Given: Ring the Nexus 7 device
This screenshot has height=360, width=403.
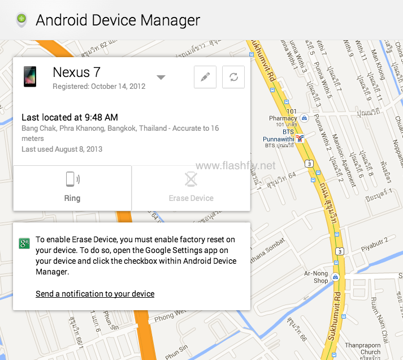Looking at the screenshot, I should 72,187.
